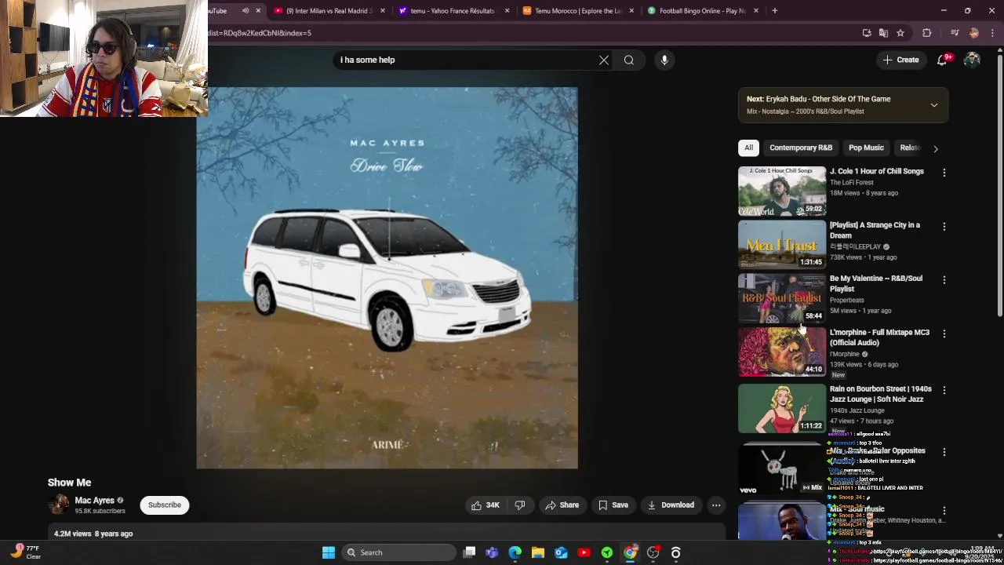The image size is (1004, 565).
Task: Switch to the Inter Milan vs Real Madrid tab
Action: click(x=329, y=11)
